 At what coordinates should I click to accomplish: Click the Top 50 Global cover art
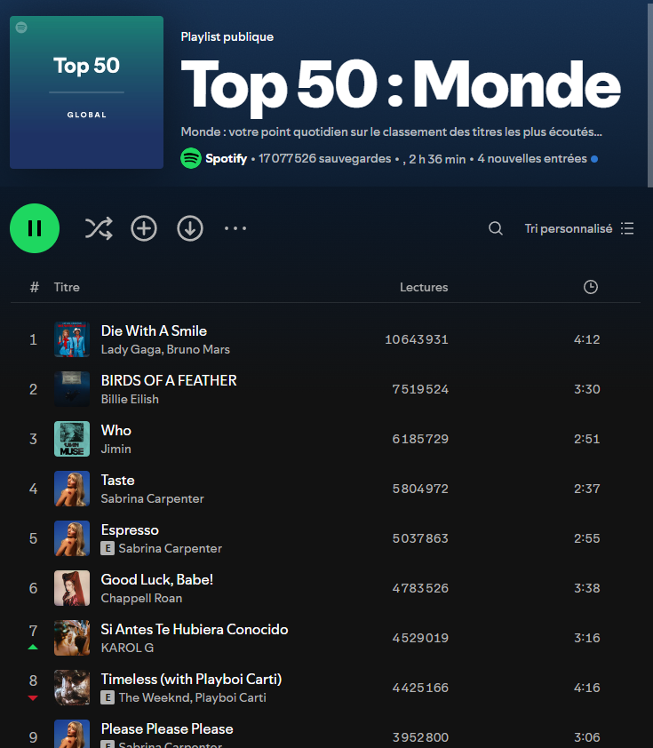point(86,92)
